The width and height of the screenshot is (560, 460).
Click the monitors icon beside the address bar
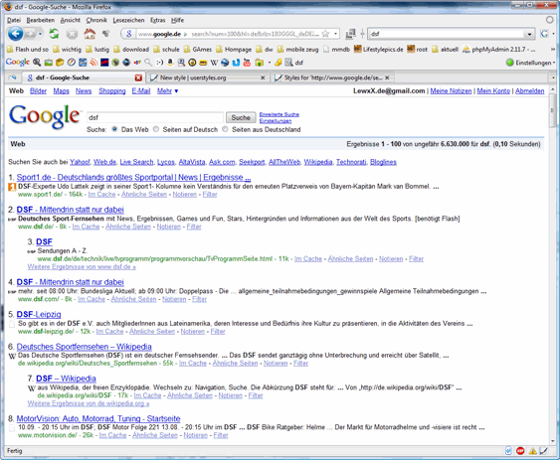(x=350, y=34)
